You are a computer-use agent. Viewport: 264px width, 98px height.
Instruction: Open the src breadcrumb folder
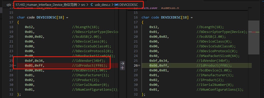click(83, 5)
